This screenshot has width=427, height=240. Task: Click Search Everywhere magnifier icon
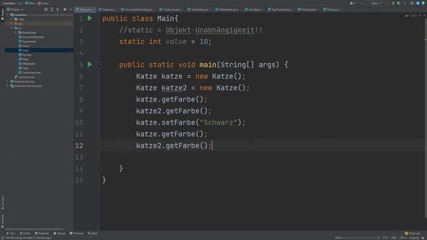[412, 3]
